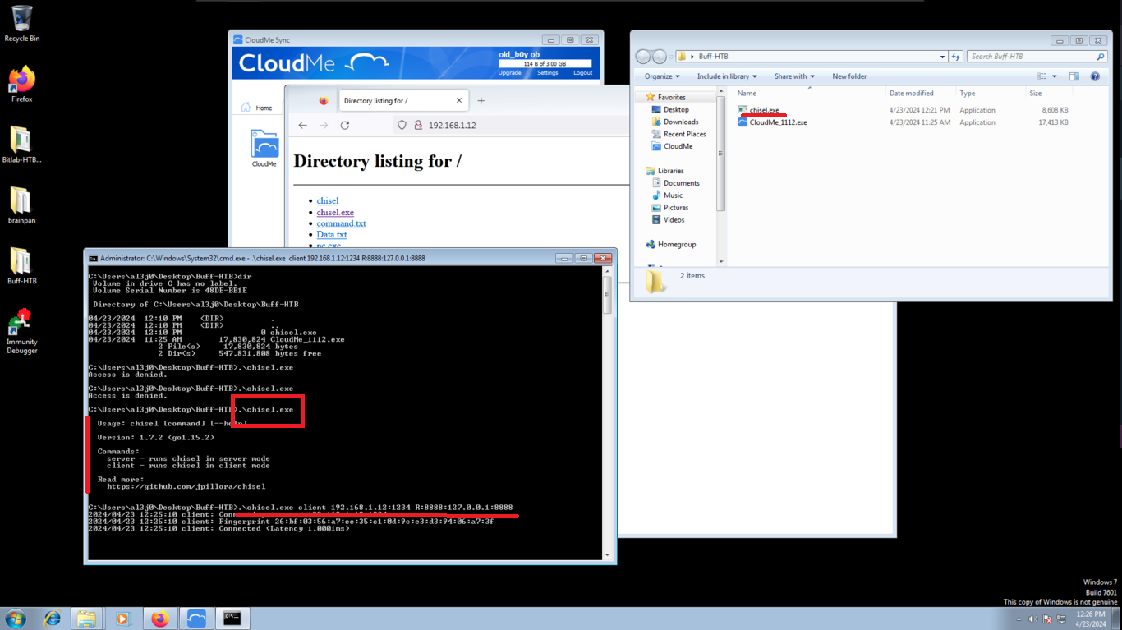
Task: Click the volume icon in system tray
Action: (x=1033, y=619)
